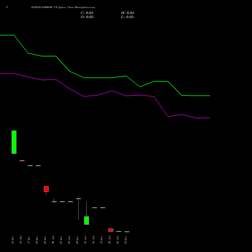Screen dimensions: 252x252
Task: Click the 09 Jan date axis label
Action: [77, 240]
